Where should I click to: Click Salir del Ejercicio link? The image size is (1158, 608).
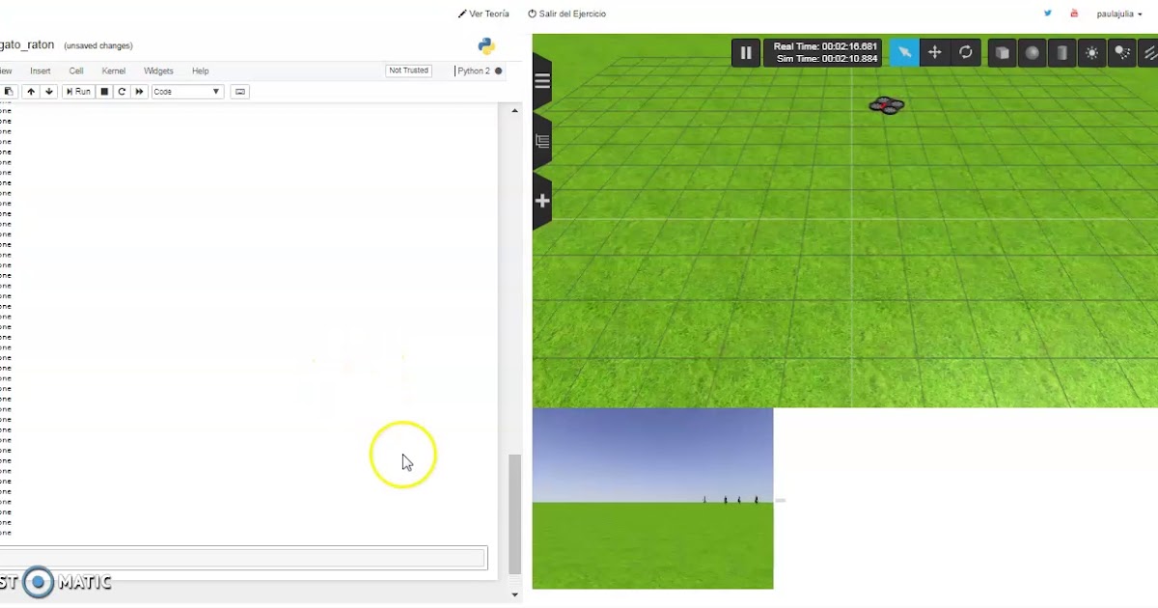click(x=567, y=14)
